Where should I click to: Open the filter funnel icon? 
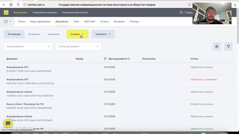(x=228, y=47)
